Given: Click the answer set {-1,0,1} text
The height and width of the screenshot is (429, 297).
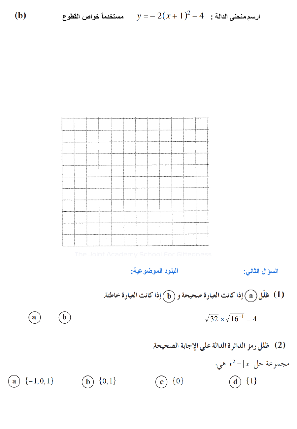Looking at the screenshot, I should (x=39, y=381).
